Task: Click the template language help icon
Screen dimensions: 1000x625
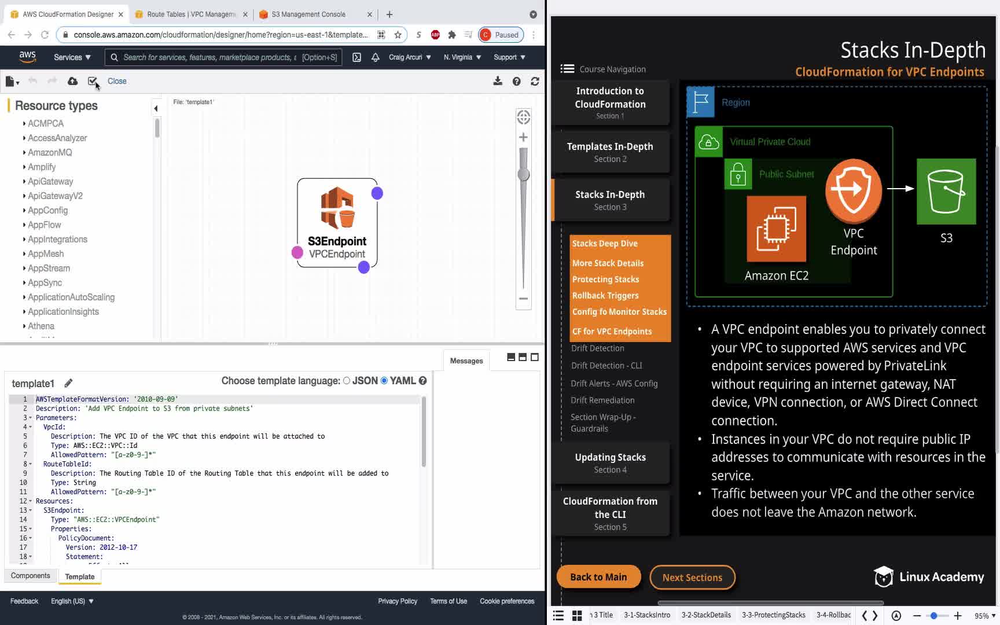Action: pos(422,381)
